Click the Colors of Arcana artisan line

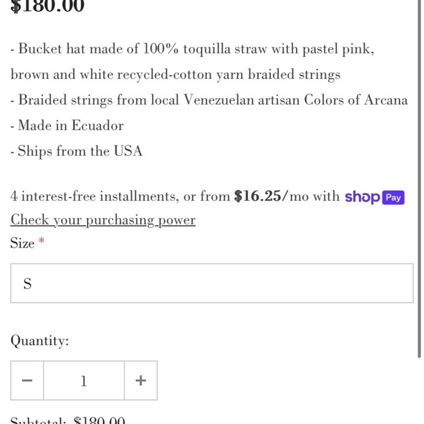[209, 100]
